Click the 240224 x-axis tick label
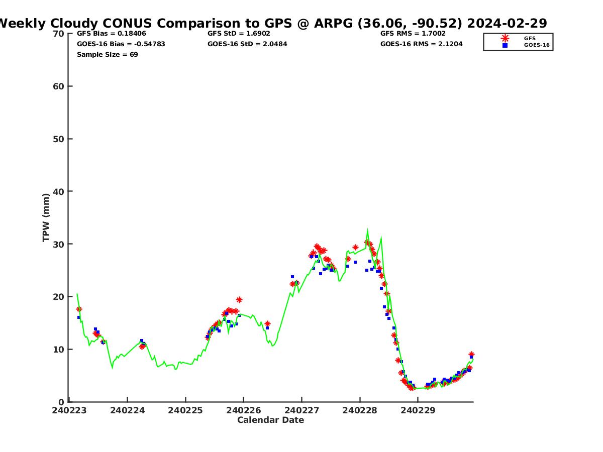The image size is (603, 452). (128, 410)
